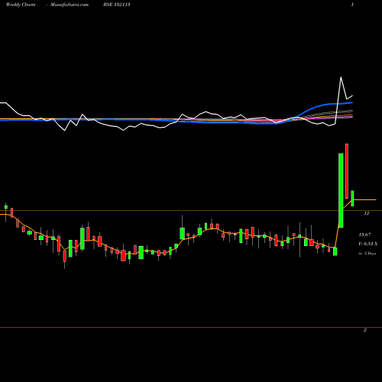Click the 'BSE 532113' ticker label

tap(117, 5)
